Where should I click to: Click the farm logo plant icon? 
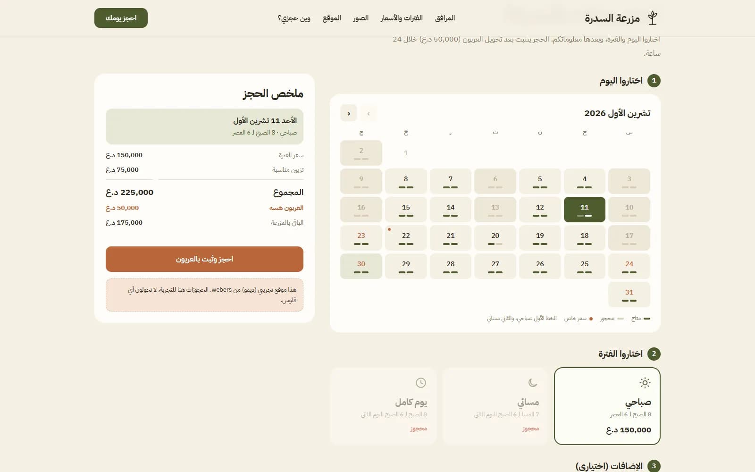(653, 18)
